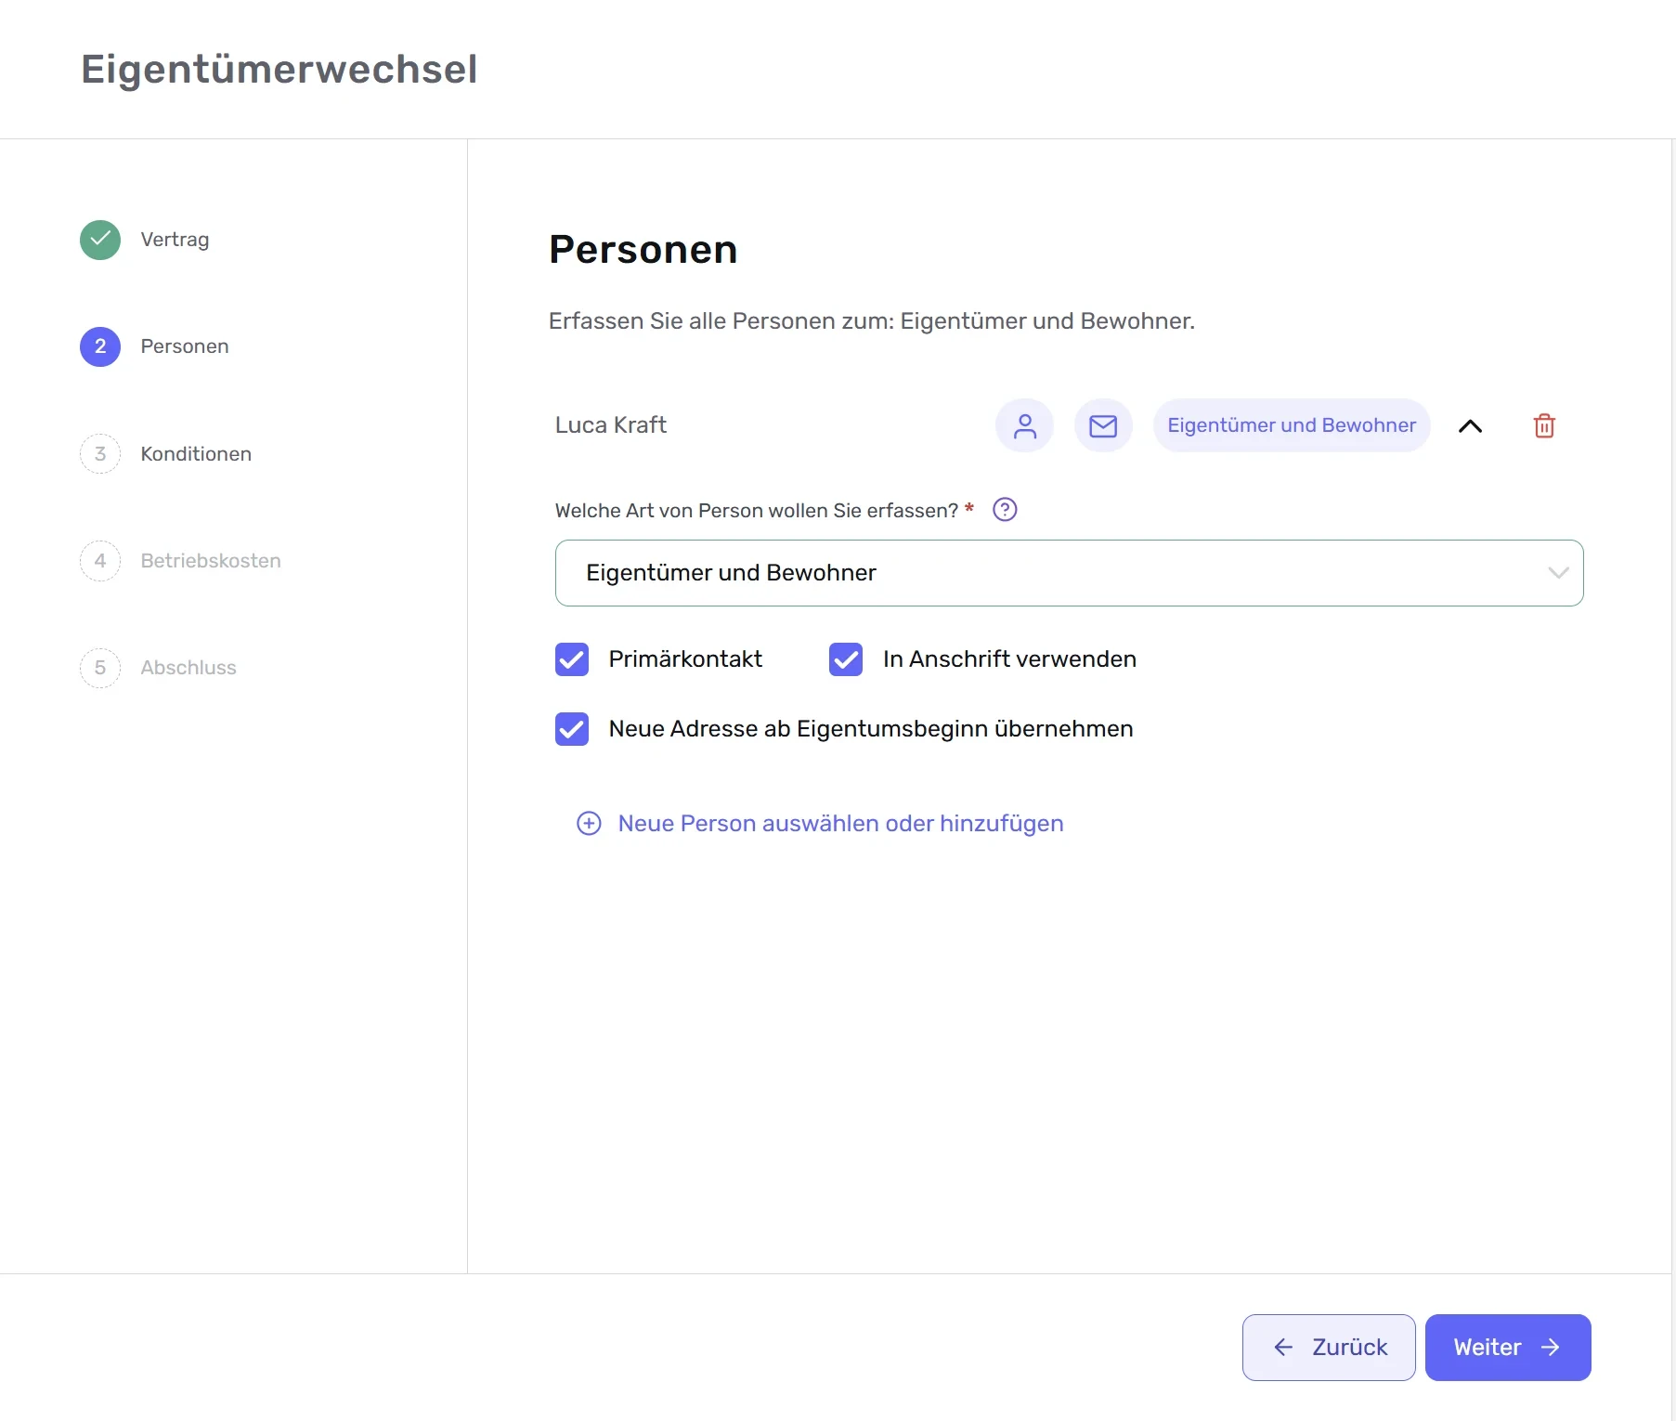Proceed with the Weiter button

pyautogui.click(x=1508, y=1348)
